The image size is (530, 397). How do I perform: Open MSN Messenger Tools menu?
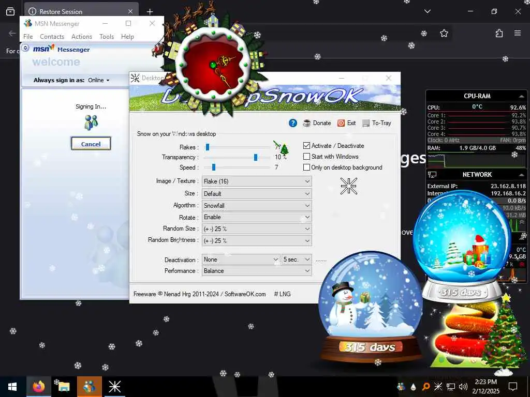point(107,37)
